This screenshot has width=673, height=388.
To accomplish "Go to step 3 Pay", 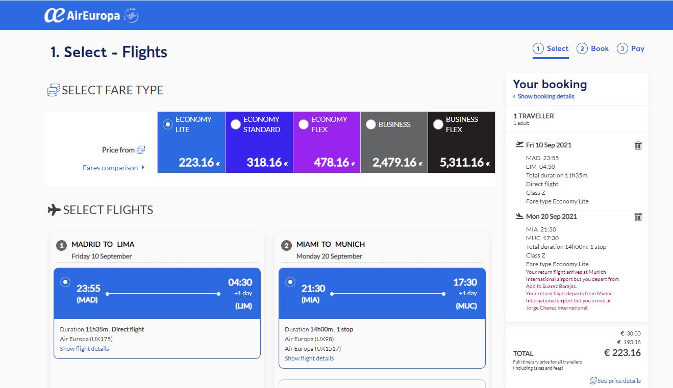I will 631,49.
